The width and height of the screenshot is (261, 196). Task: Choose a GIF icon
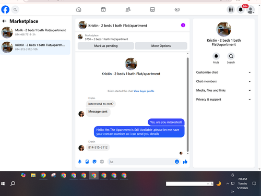click(102, 162)
